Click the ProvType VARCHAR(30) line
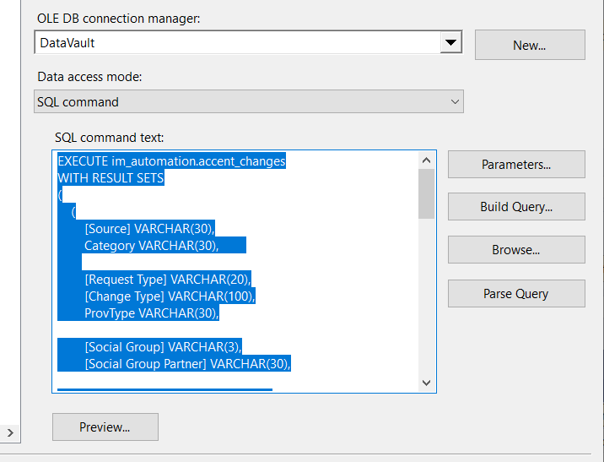 pyautogui.click(x=151, y=313)
